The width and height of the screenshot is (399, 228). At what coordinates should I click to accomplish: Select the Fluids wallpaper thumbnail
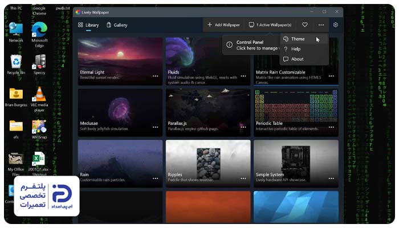click(208, 61)
